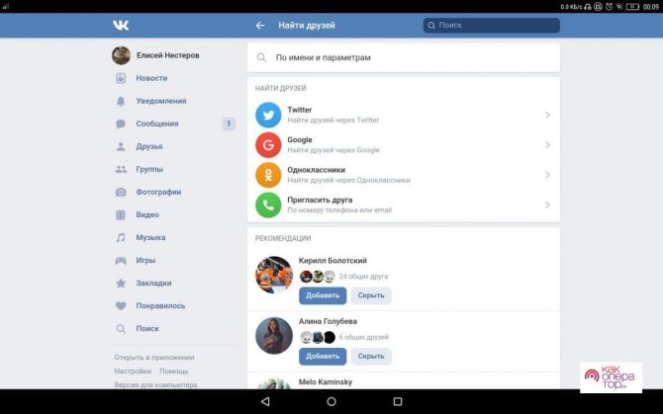
Task: Click Открыть в приложении link
Action: [x=154, y=358]
